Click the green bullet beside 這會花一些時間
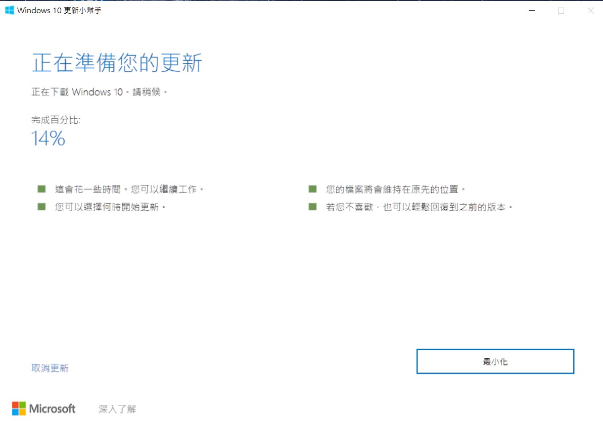Viewport: 603px width, 421px height. tap(41, 189)
